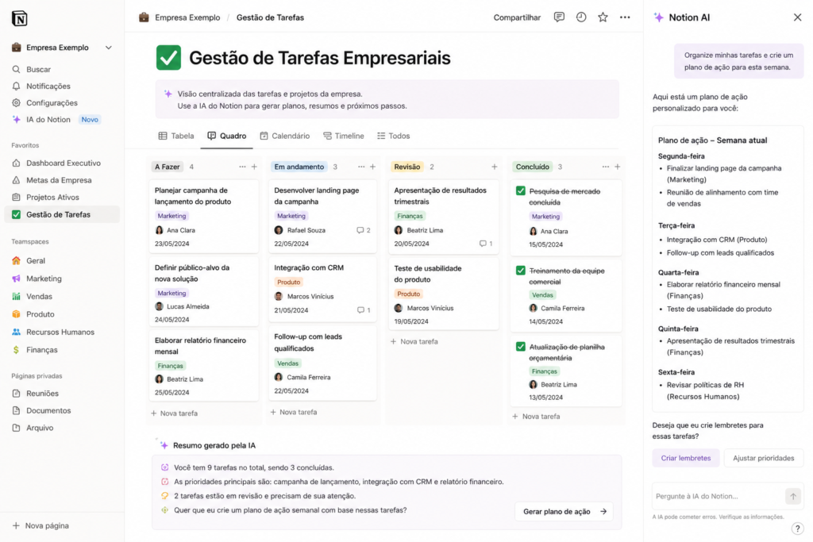Open the top bar three-dot menu
This screenshot has width=813, height=542.
tap(625, 17)
